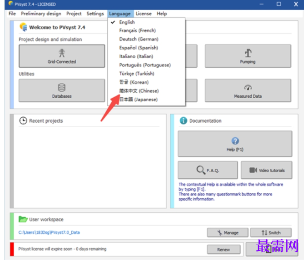The image size is (307, 260).
Task: Click the Documentation info icon
Action: [x=183, y=121]
